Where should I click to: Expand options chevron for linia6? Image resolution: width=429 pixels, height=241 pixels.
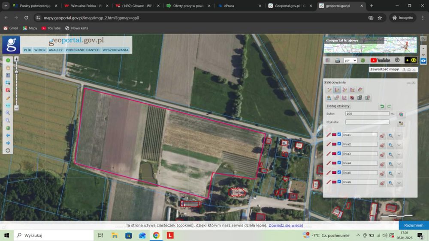399,183
